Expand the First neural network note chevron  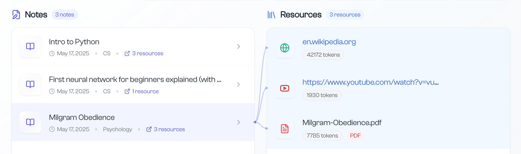(238, 84)
